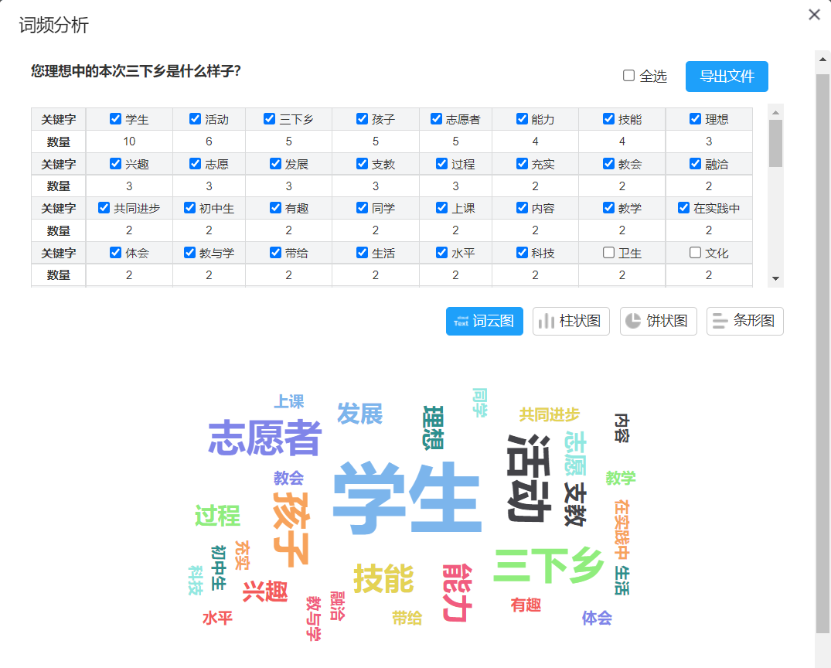Close the 词频分析 dialog
831x668 pixels.
814,15
